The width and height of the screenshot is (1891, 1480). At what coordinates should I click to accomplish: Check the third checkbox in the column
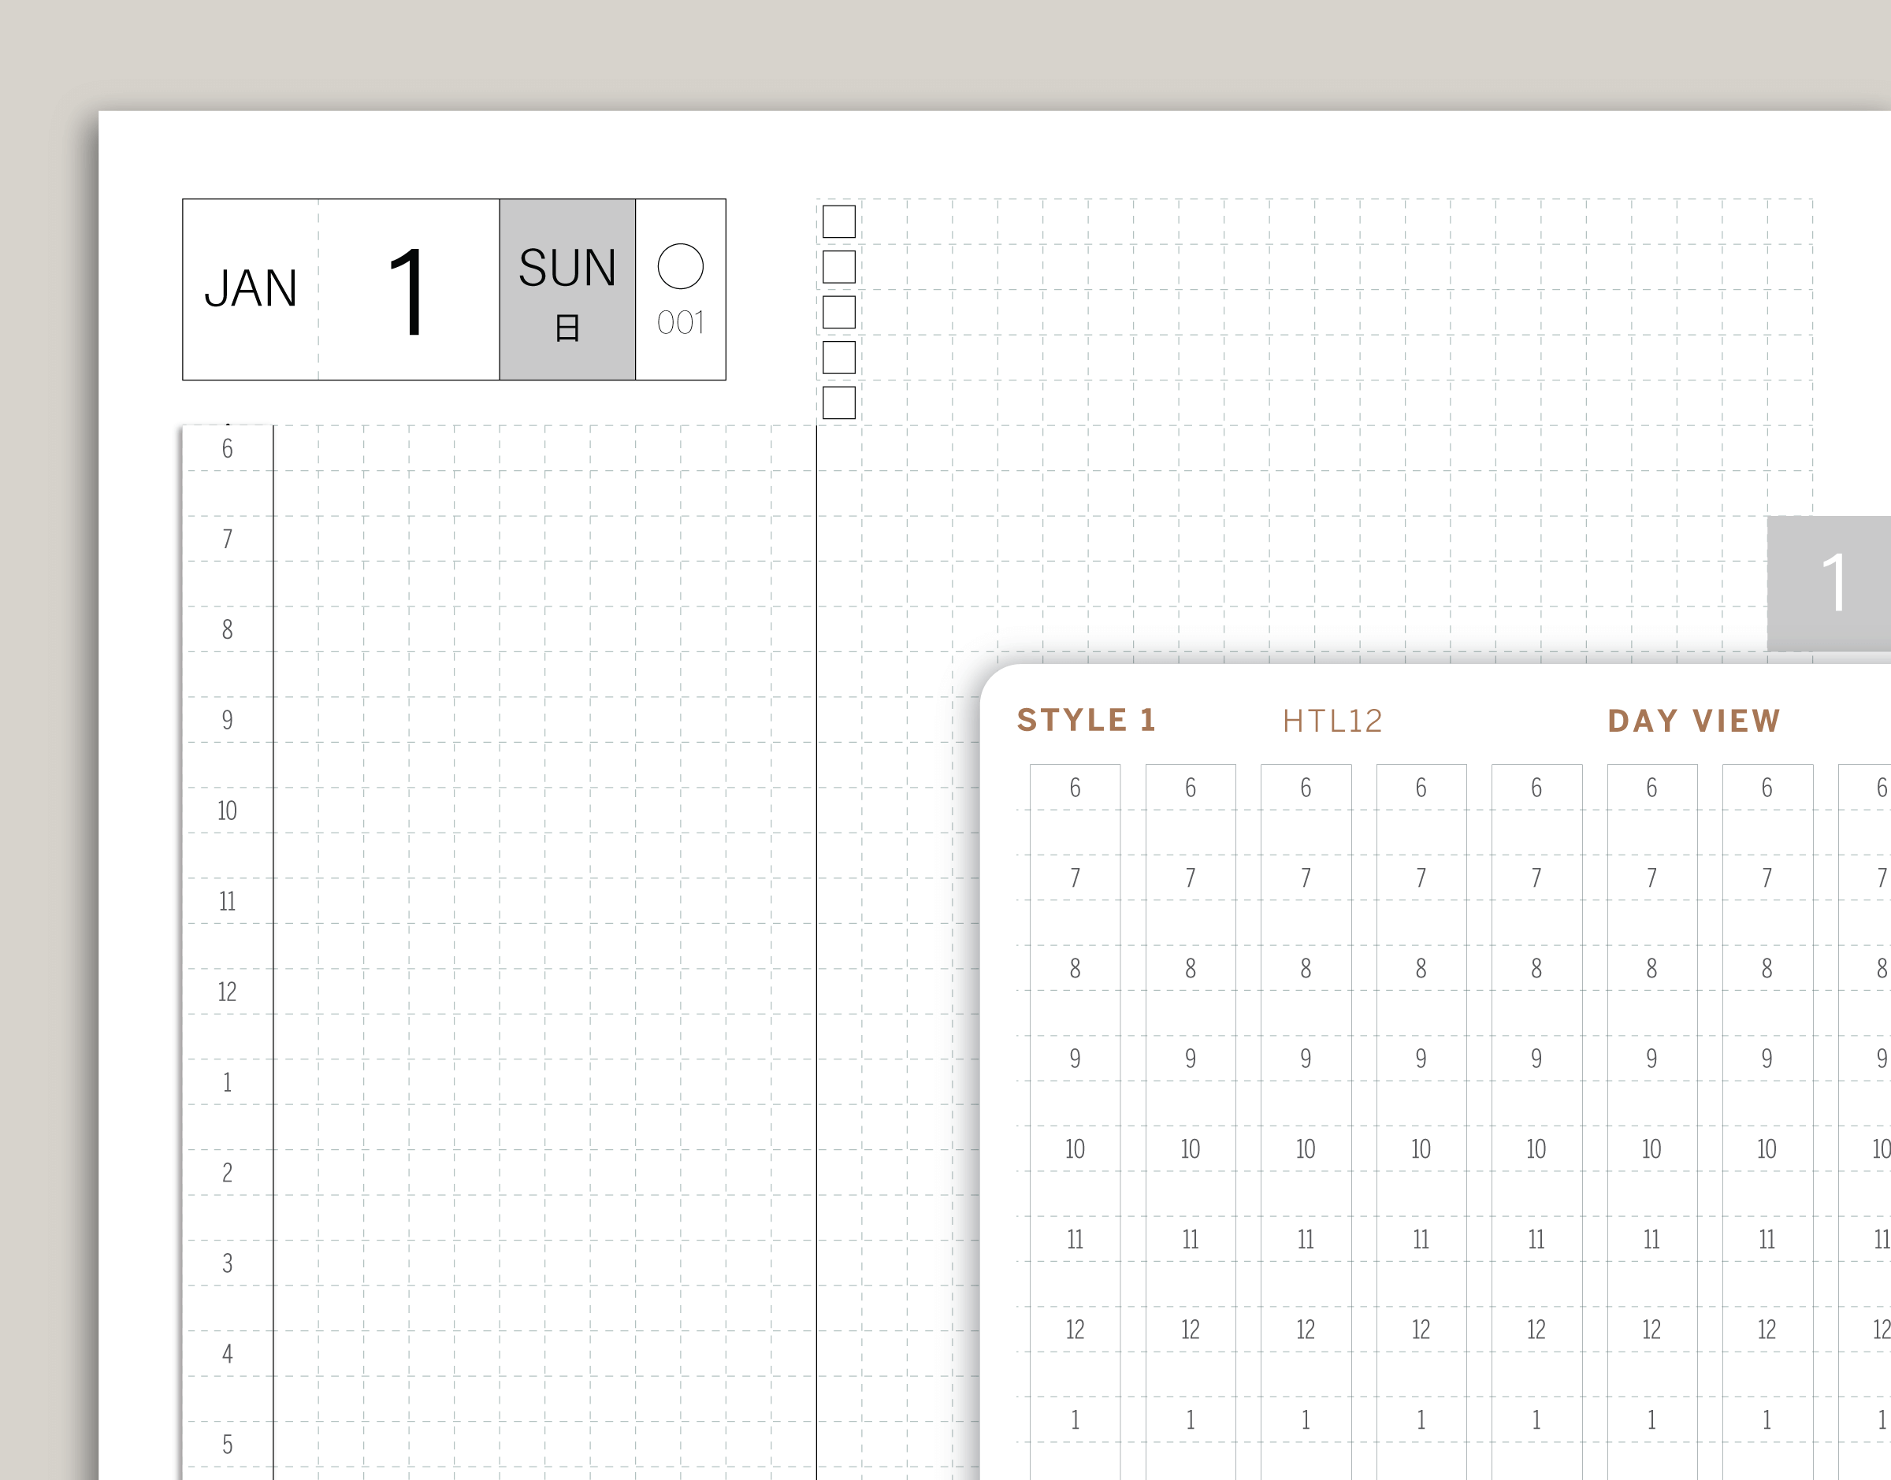pyautogui.click(x=838, y=312)
